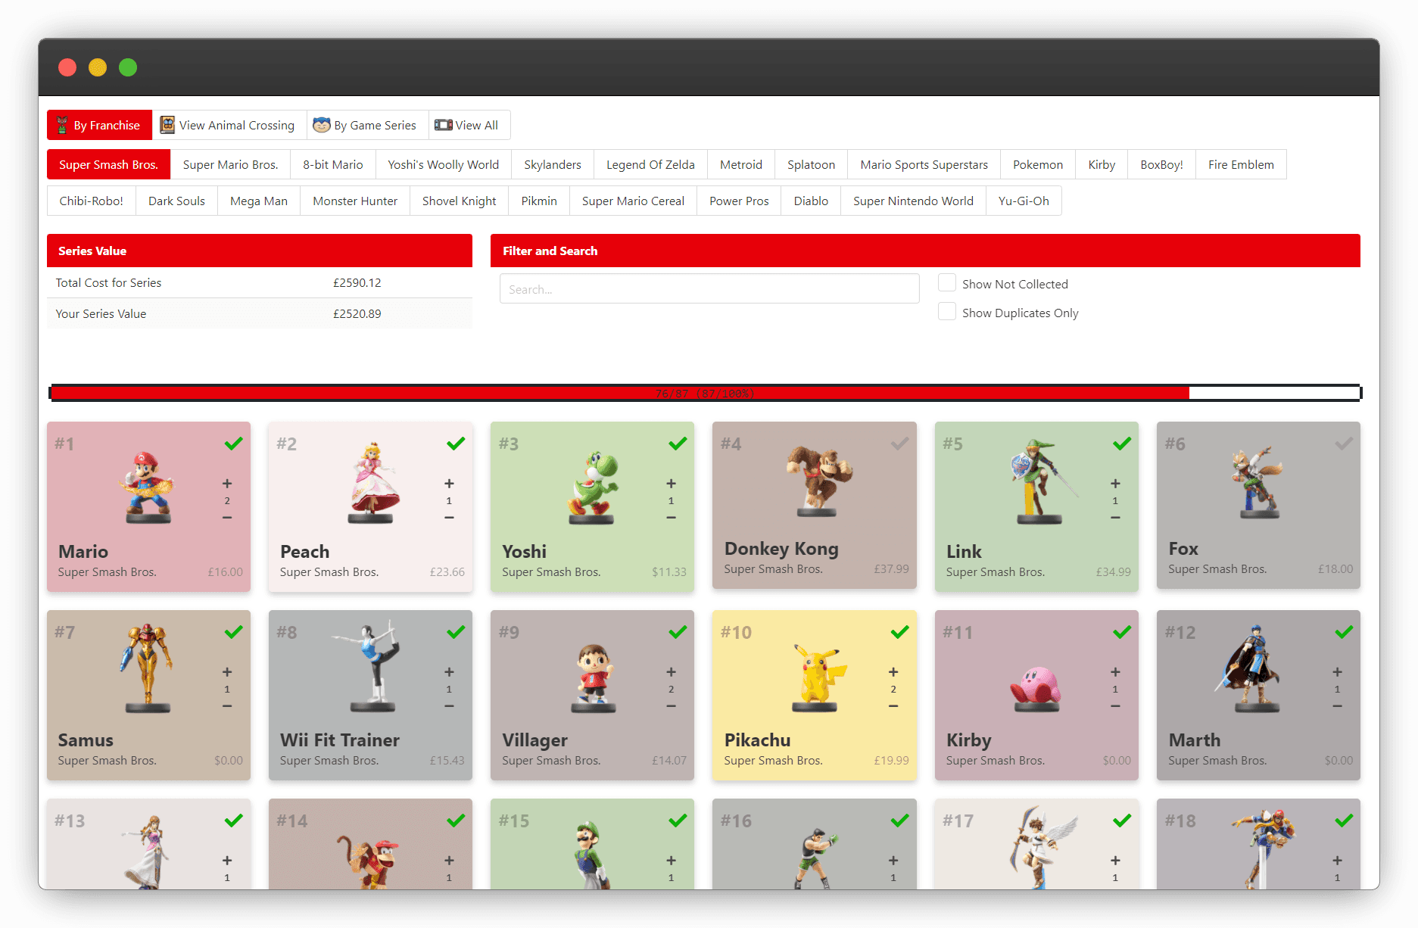1418x928 pixels.
Task: Open the Splatoon franchise filter
Action: tap(811, 164)
